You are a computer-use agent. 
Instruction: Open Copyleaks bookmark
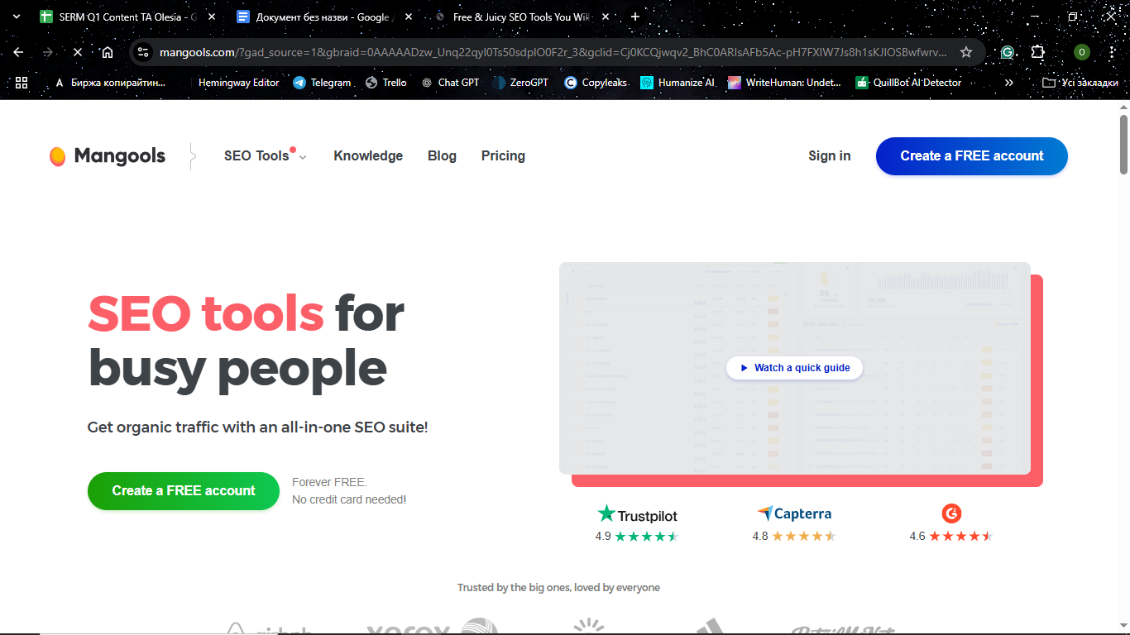596,83
